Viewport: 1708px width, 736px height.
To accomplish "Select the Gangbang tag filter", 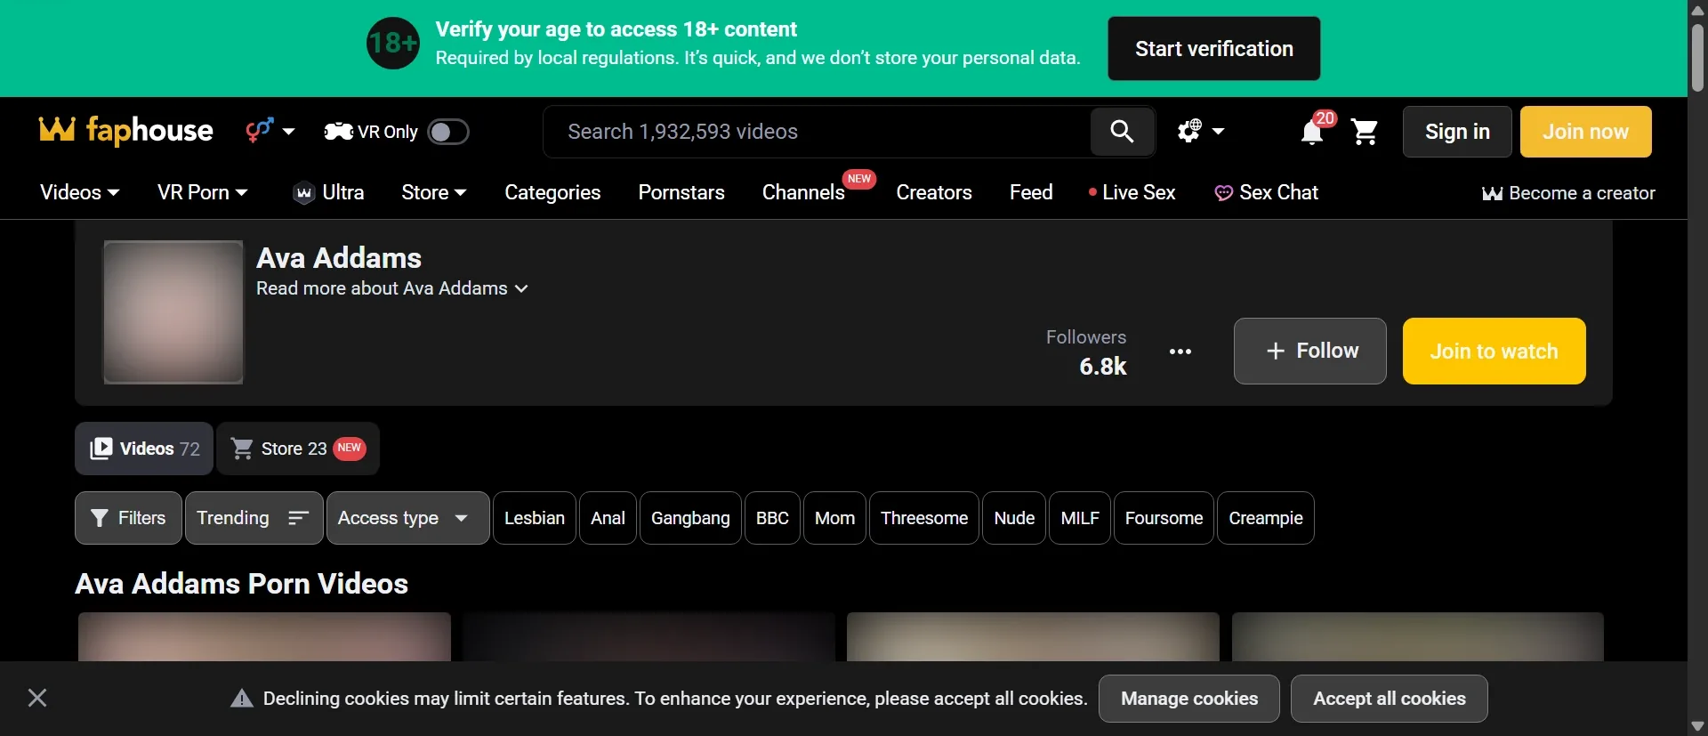I will click(690, 518).
